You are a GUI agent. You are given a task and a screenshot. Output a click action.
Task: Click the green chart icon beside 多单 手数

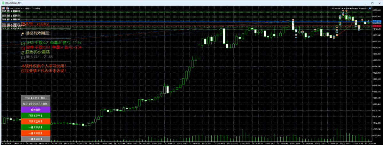click(x=23, y=43)
